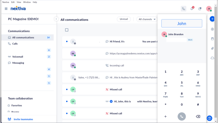Open the All channels dropdown

[x=147, y=19]
